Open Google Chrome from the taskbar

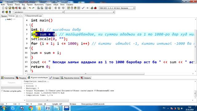click(30, 108)
